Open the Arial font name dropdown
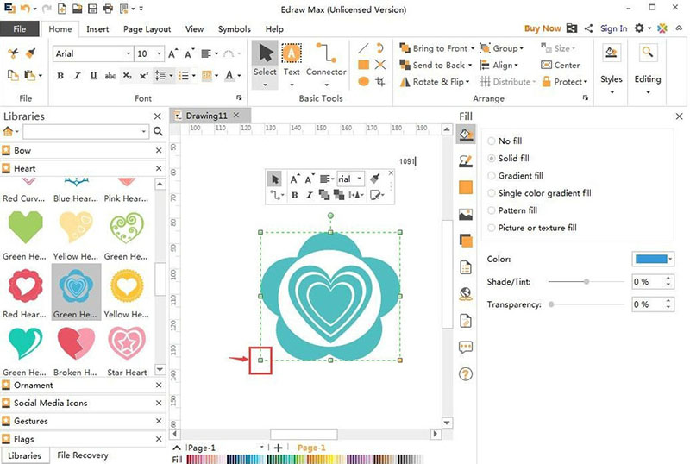 pos(126,53)
